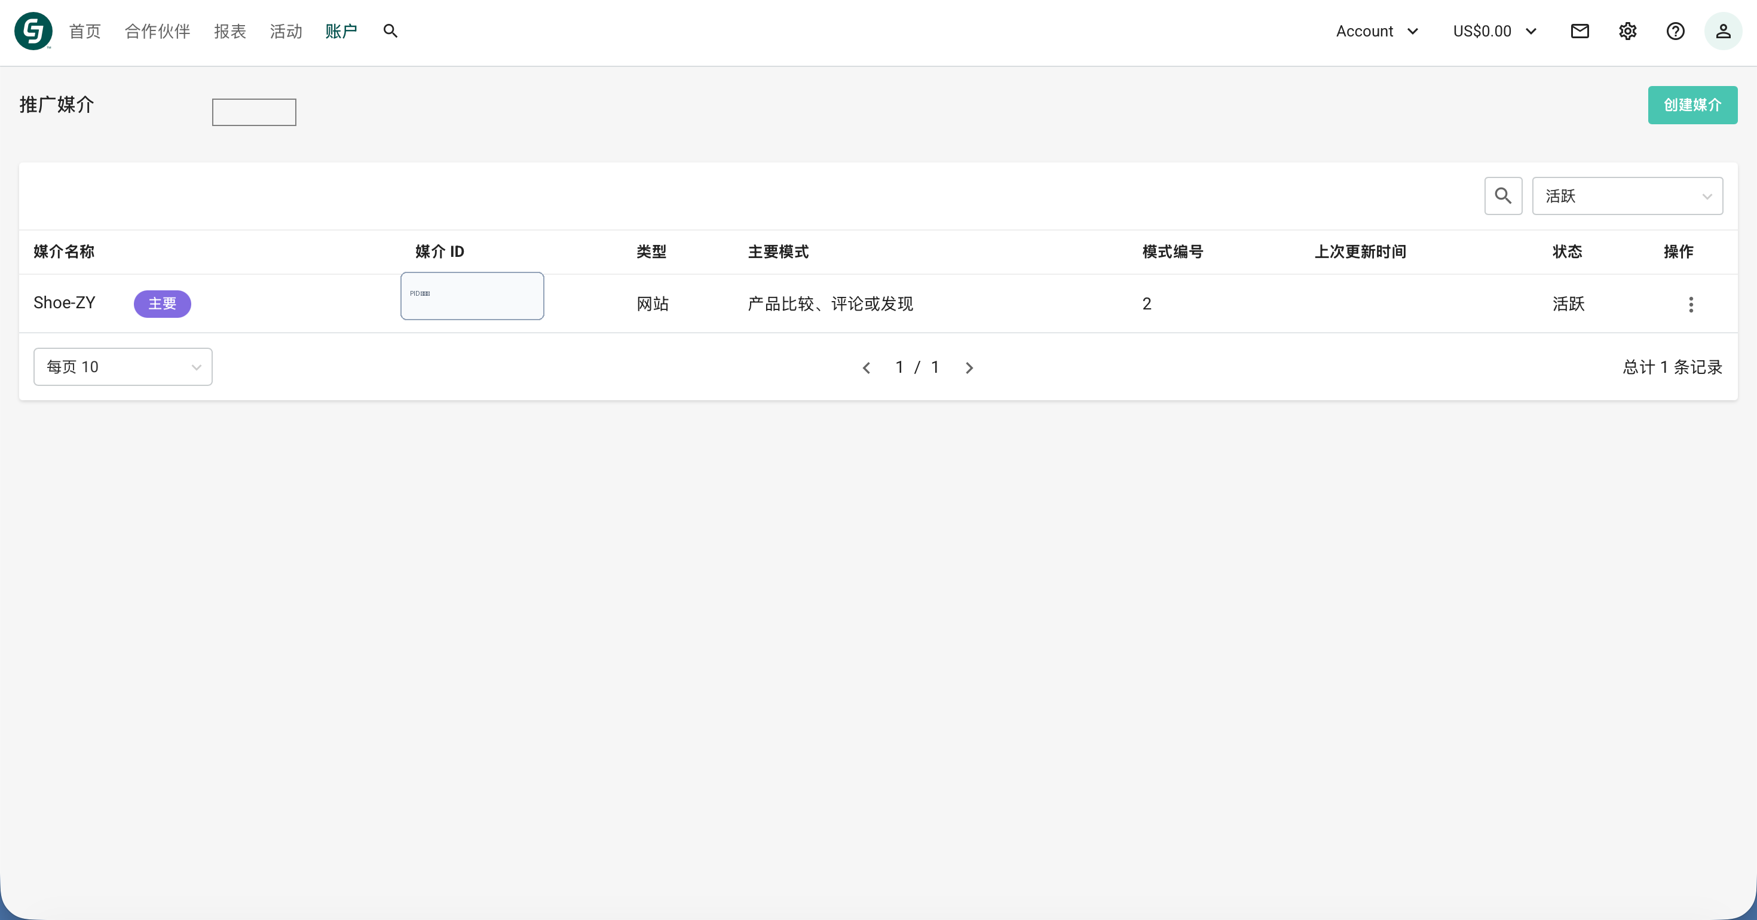1757x920 pixels.
Task: Click the table search magnifier button
Action: coord(1503,197)
